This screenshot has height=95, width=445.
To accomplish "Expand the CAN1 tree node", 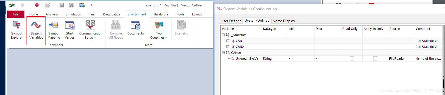I will tap(228, 41).
